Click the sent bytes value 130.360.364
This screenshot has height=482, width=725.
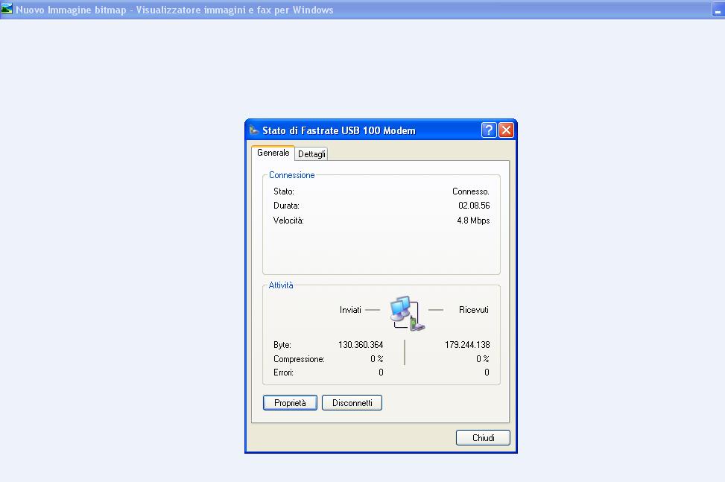coord(361,345)
